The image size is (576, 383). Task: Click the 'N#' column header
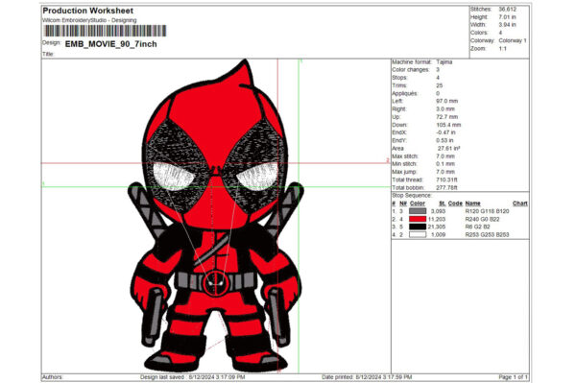(403, 203)
